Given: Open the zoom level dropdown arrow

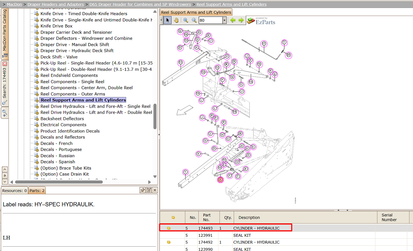Looking at the screenshot, I should tap(224, 20).
